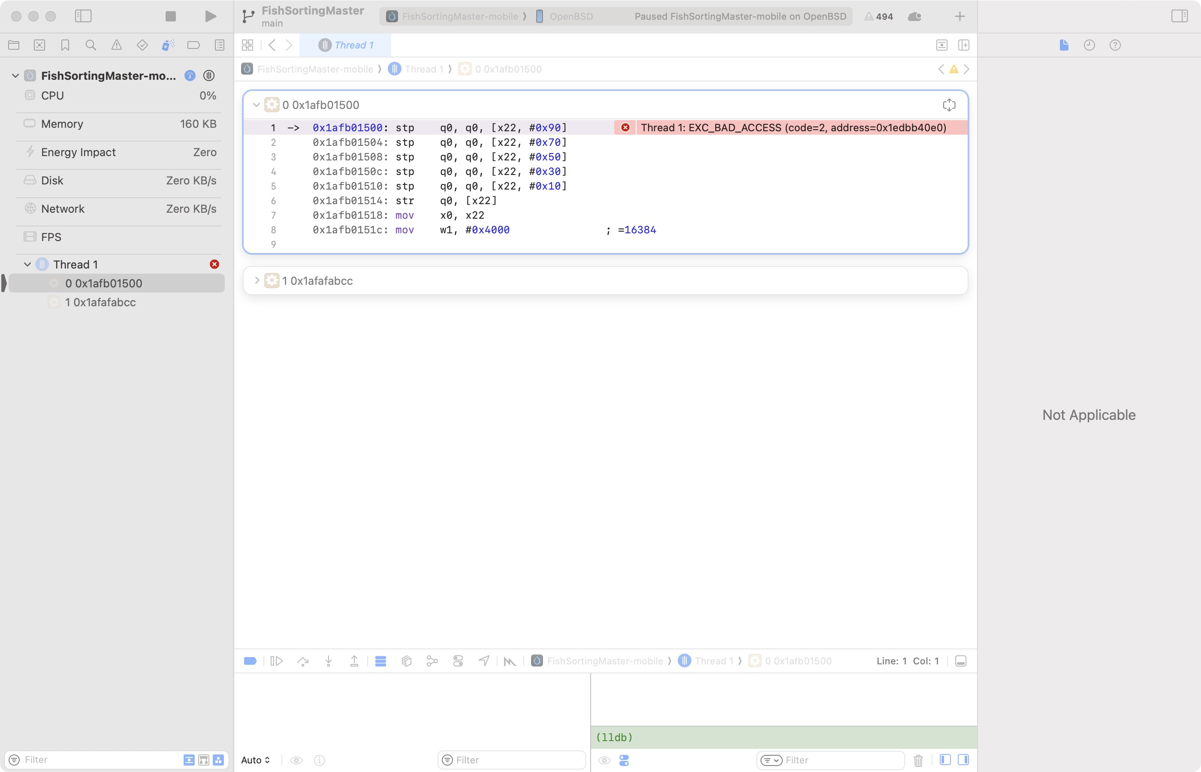Viewport: 1201px width, 772px height.
Task: Click the trash icon to clear console
Action: tap(918, 760)
